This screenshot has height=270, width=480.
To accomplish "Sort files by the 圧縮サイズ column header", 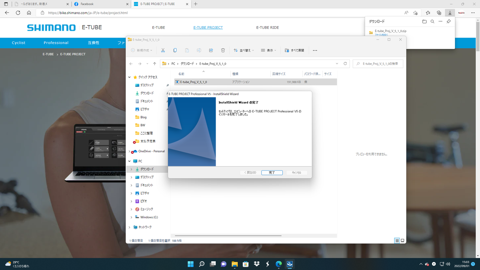I will [x=279, y=74].
